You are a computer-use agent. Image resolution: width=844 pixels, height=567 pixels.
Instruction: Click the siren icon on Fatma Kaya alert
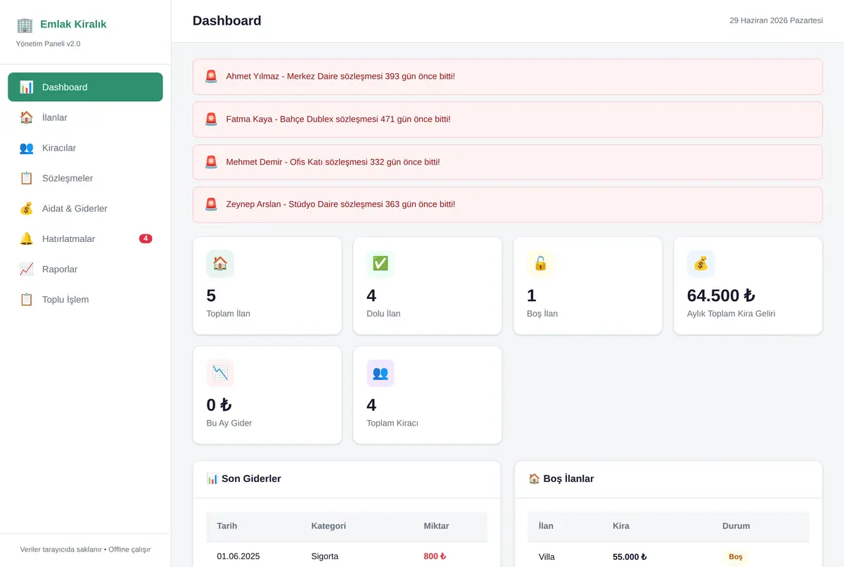coord(211,119)
